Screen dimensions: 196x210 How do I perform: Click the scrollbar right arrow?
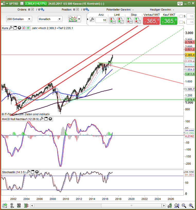164,205
